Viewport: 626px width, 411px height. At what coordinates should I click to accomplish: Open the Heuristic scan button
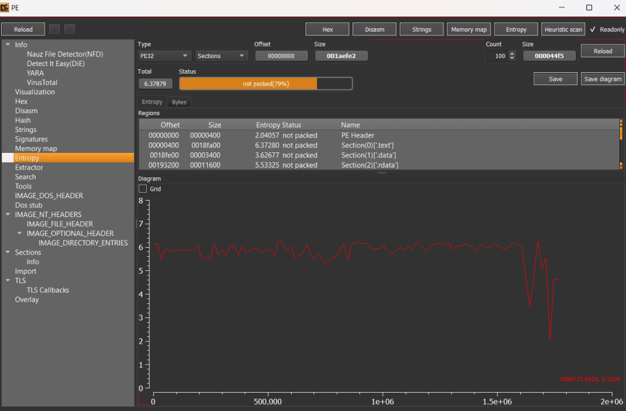(x=563, y=29)
